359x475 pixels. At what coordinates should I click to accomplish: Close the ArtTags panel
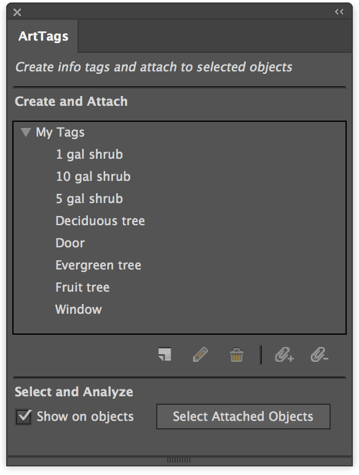(17, 12)
